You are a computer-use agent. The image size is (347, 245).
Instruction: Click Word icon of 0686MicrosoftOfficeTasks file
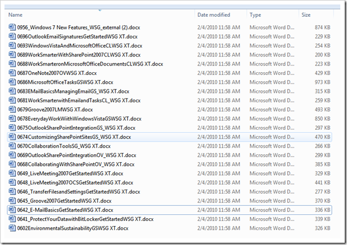point(12,82)
